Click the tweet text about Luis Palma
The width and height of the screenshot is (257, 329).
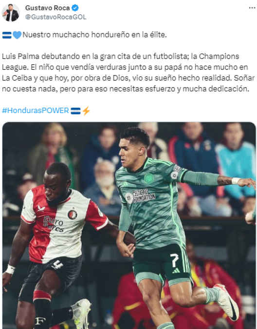click(x=128, y=73)
